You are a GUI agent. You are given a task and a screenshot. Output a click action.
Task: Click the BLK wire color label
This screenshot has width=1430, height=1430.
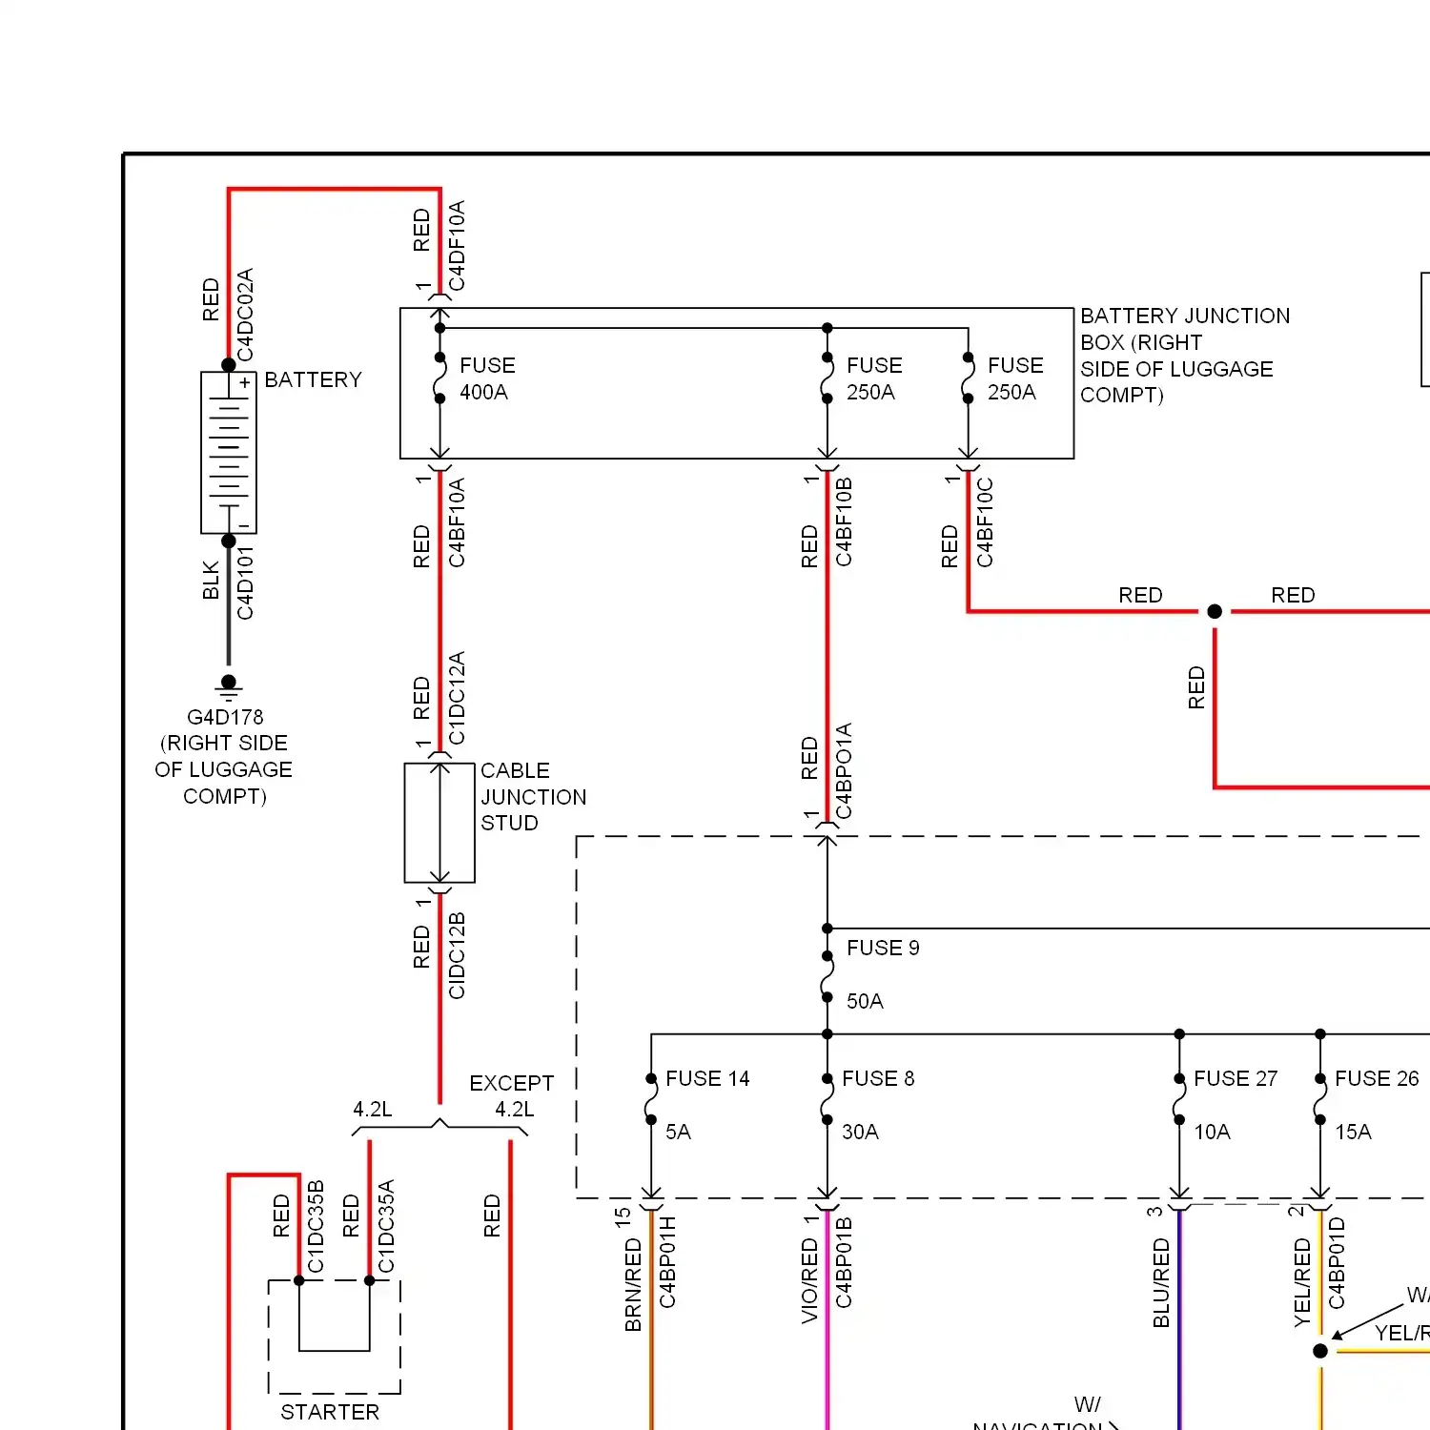pyautogui.click(x=211, y=580)
